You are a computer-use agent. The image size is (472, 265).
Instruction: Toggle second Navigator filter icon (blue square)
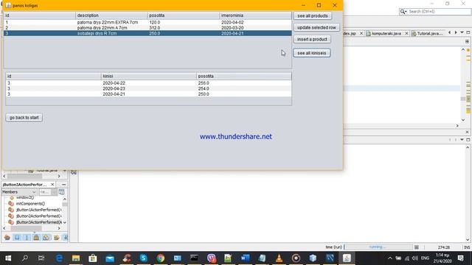click(17, 237)
